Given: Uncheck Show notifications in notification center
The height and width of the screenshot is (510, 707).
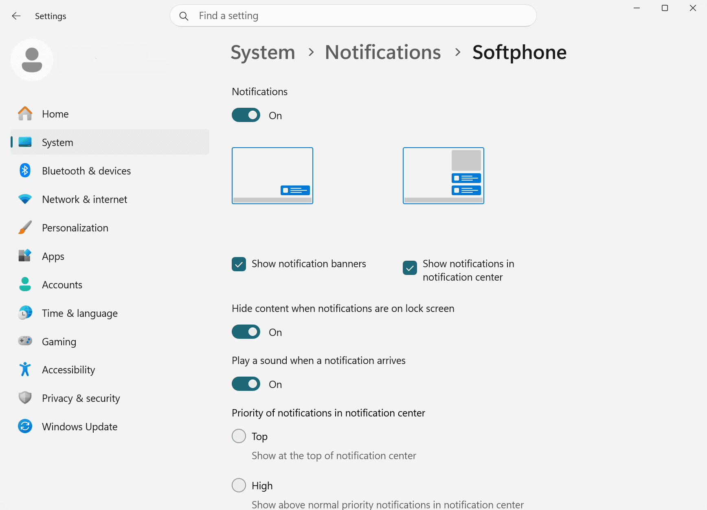Looking at the screenshot, I should (410, 268).
